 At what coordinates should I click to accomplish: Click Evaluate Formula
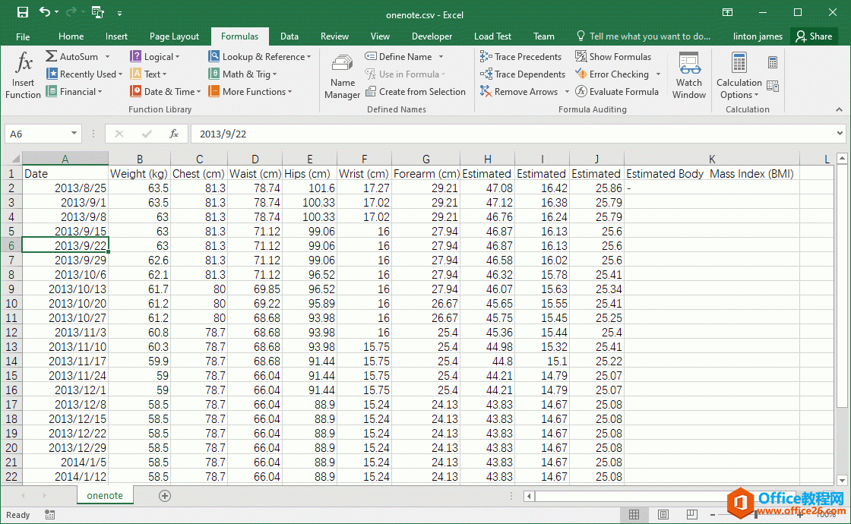click(616, 92)
